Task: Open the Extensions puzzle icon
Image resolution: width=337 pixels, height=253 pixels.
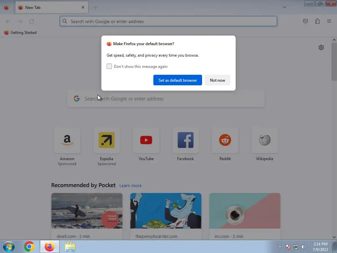Action: pos(317,21)
